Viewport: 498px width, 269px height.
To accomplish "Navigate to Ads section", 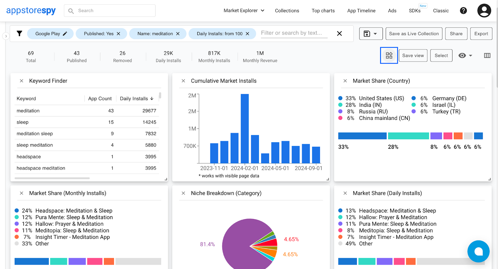I will [x=392, y=11].
